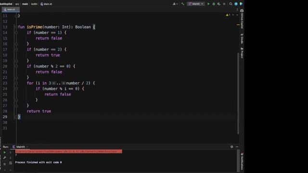Close the MainKt run tab

click(x=27, y=147)
